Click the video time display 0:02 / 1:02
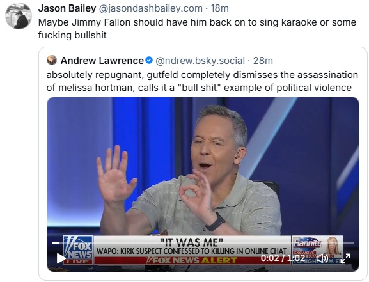This screenshot has height=282, width=369. (283, 258)
